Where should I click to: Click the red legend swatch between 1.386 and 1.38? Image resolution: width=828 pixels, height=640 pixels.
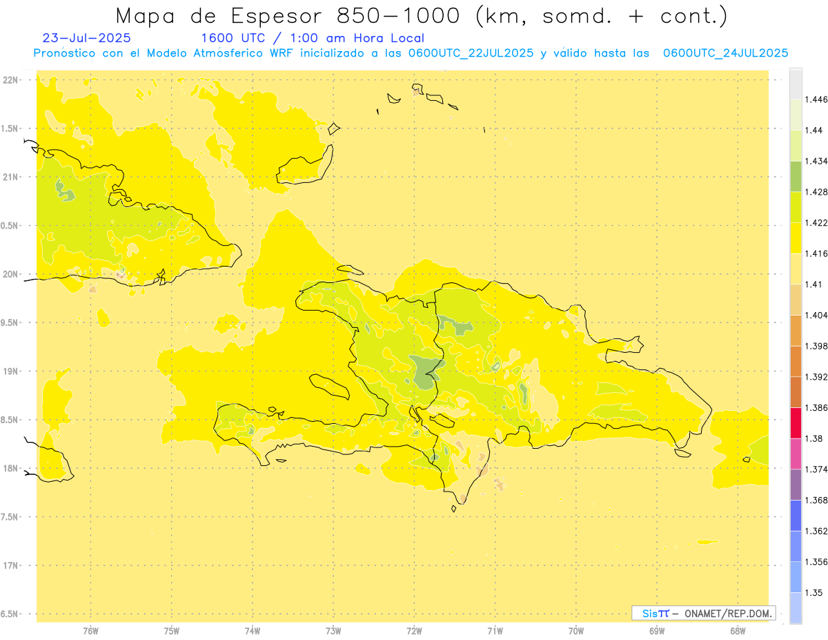[796, 423]
